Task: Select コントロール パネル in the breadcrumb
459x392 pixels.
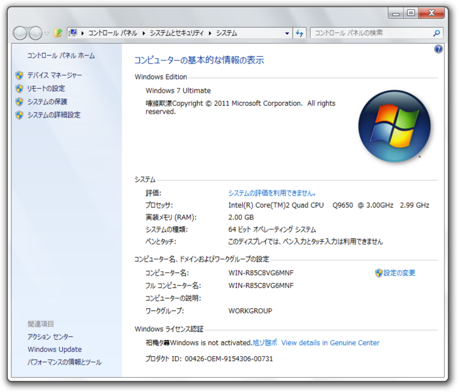Action: pos(113,33)
